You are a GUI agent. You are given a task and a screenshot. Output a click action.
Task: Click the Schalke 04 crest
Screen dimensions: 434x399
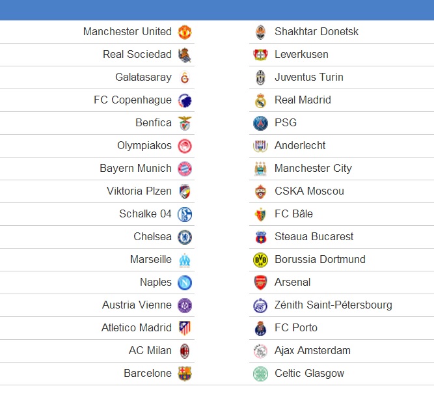(x=185, y=214)
